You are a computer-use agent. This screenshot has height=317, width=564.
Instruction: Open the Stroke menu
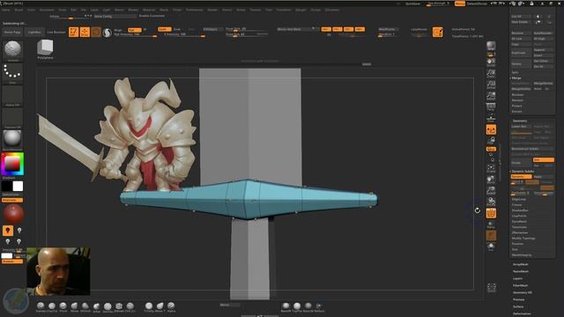[x=241, y=10]
